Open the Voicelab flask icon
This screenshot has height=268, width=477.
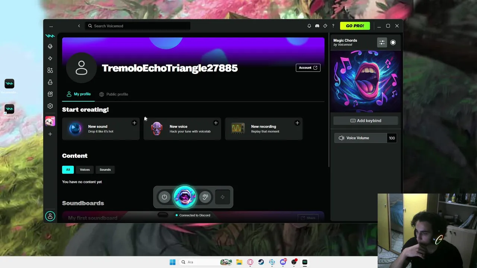click(50, 82)
